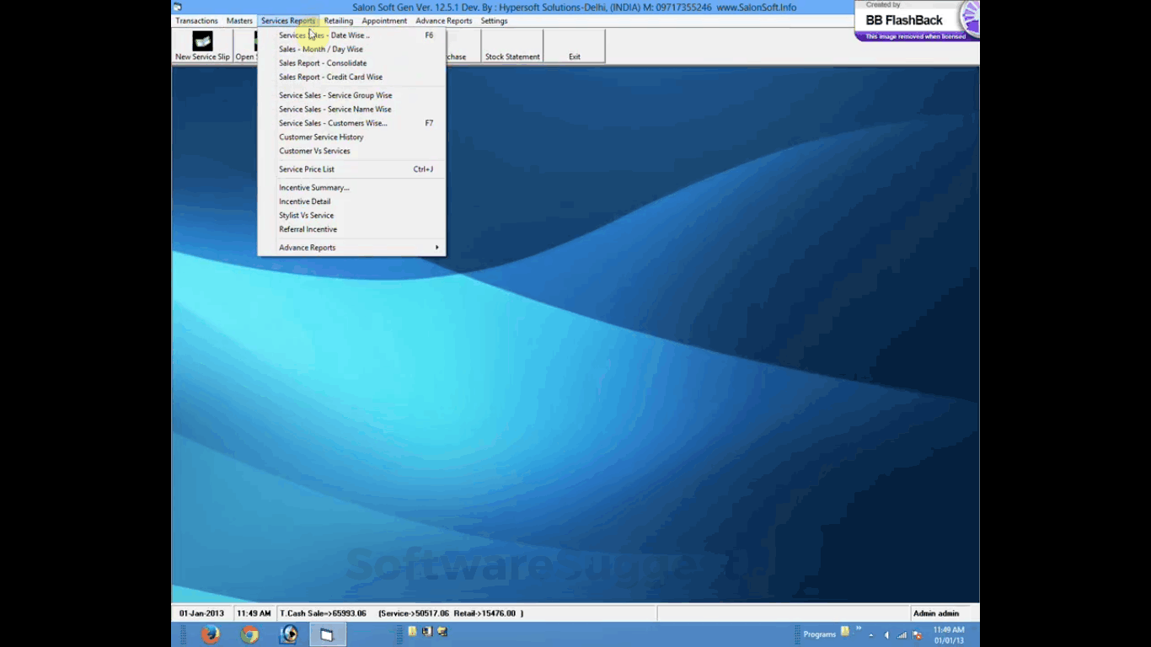1151x647 pixels.
Task: Click the Admin admin status text
Action: (936, 613)
